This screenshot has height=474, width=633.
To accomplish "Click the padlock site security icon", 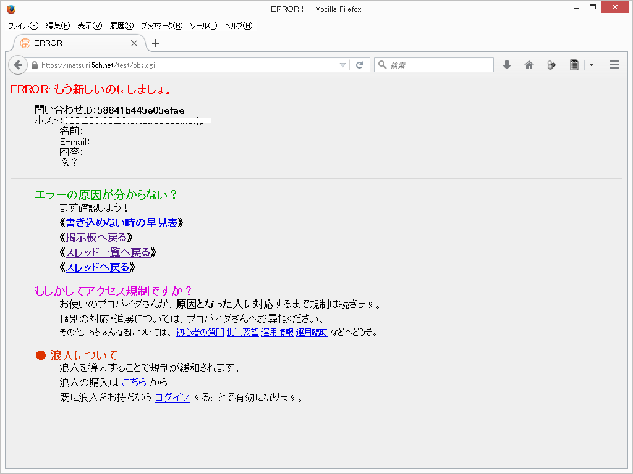I will (35, 65).
